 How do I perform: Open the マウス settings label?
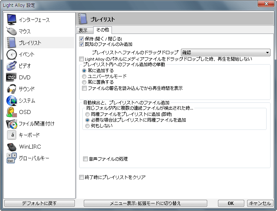click(x=25, y=31)
